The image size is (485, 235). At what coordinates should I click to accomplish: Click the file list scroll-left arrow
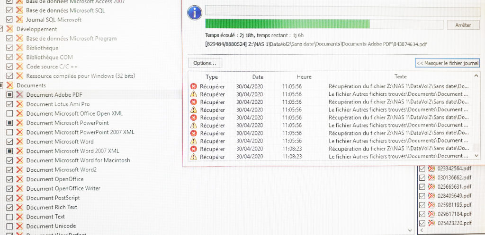(421, 230)
